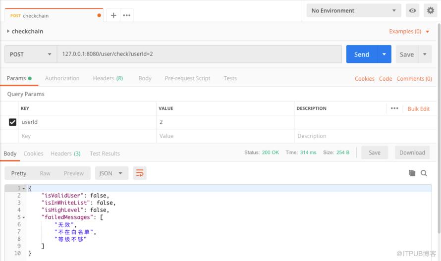Viewport: 441px width, 261px height.
Task: Click the Bulk Edit link
Action: [419, 108]
